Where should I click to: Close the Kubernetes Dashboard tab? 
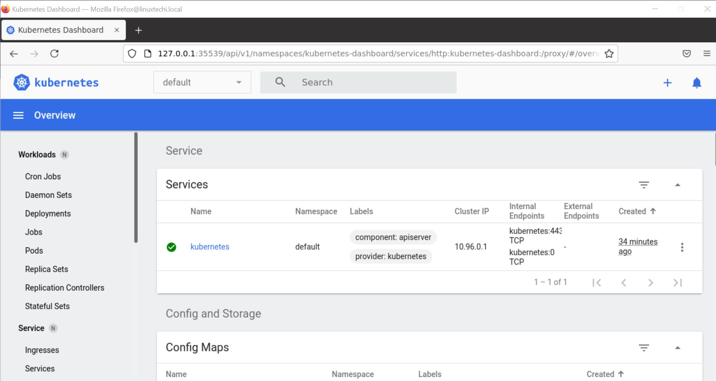click(117, 30)
